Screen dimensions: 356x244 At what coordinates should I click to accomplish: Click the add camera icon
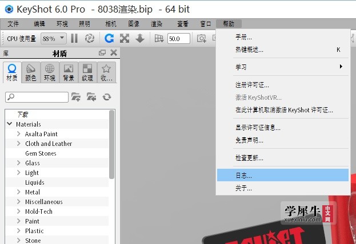(x=201, y=38)
